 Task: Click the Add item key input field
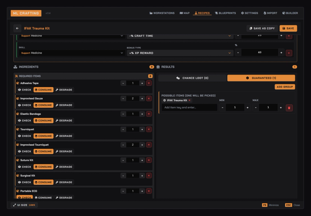pos(190,108)
